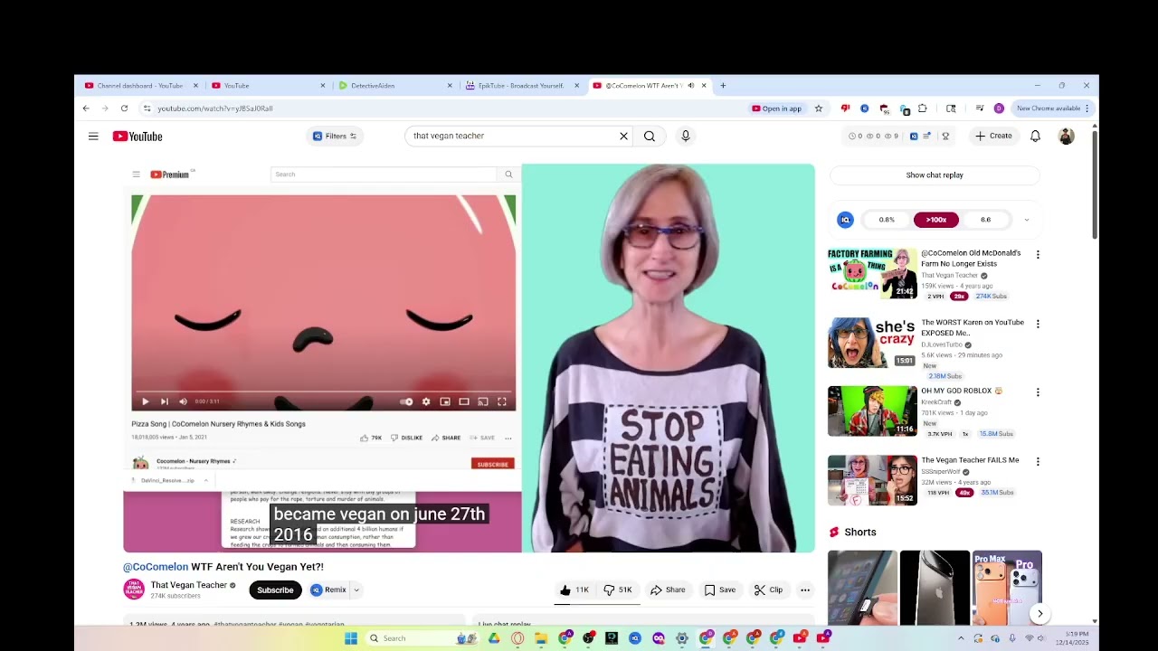1158x651 pixels.
Task: Open Vegan Teacher FAILS Me thumbnail
Action: click(x=872, y=480)
